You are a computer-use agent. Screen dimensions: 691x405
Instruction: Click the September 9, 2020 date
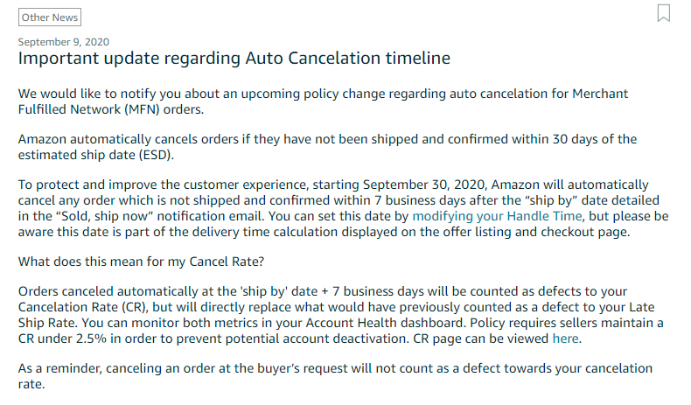pyautogui.click(x=64, y=42)
